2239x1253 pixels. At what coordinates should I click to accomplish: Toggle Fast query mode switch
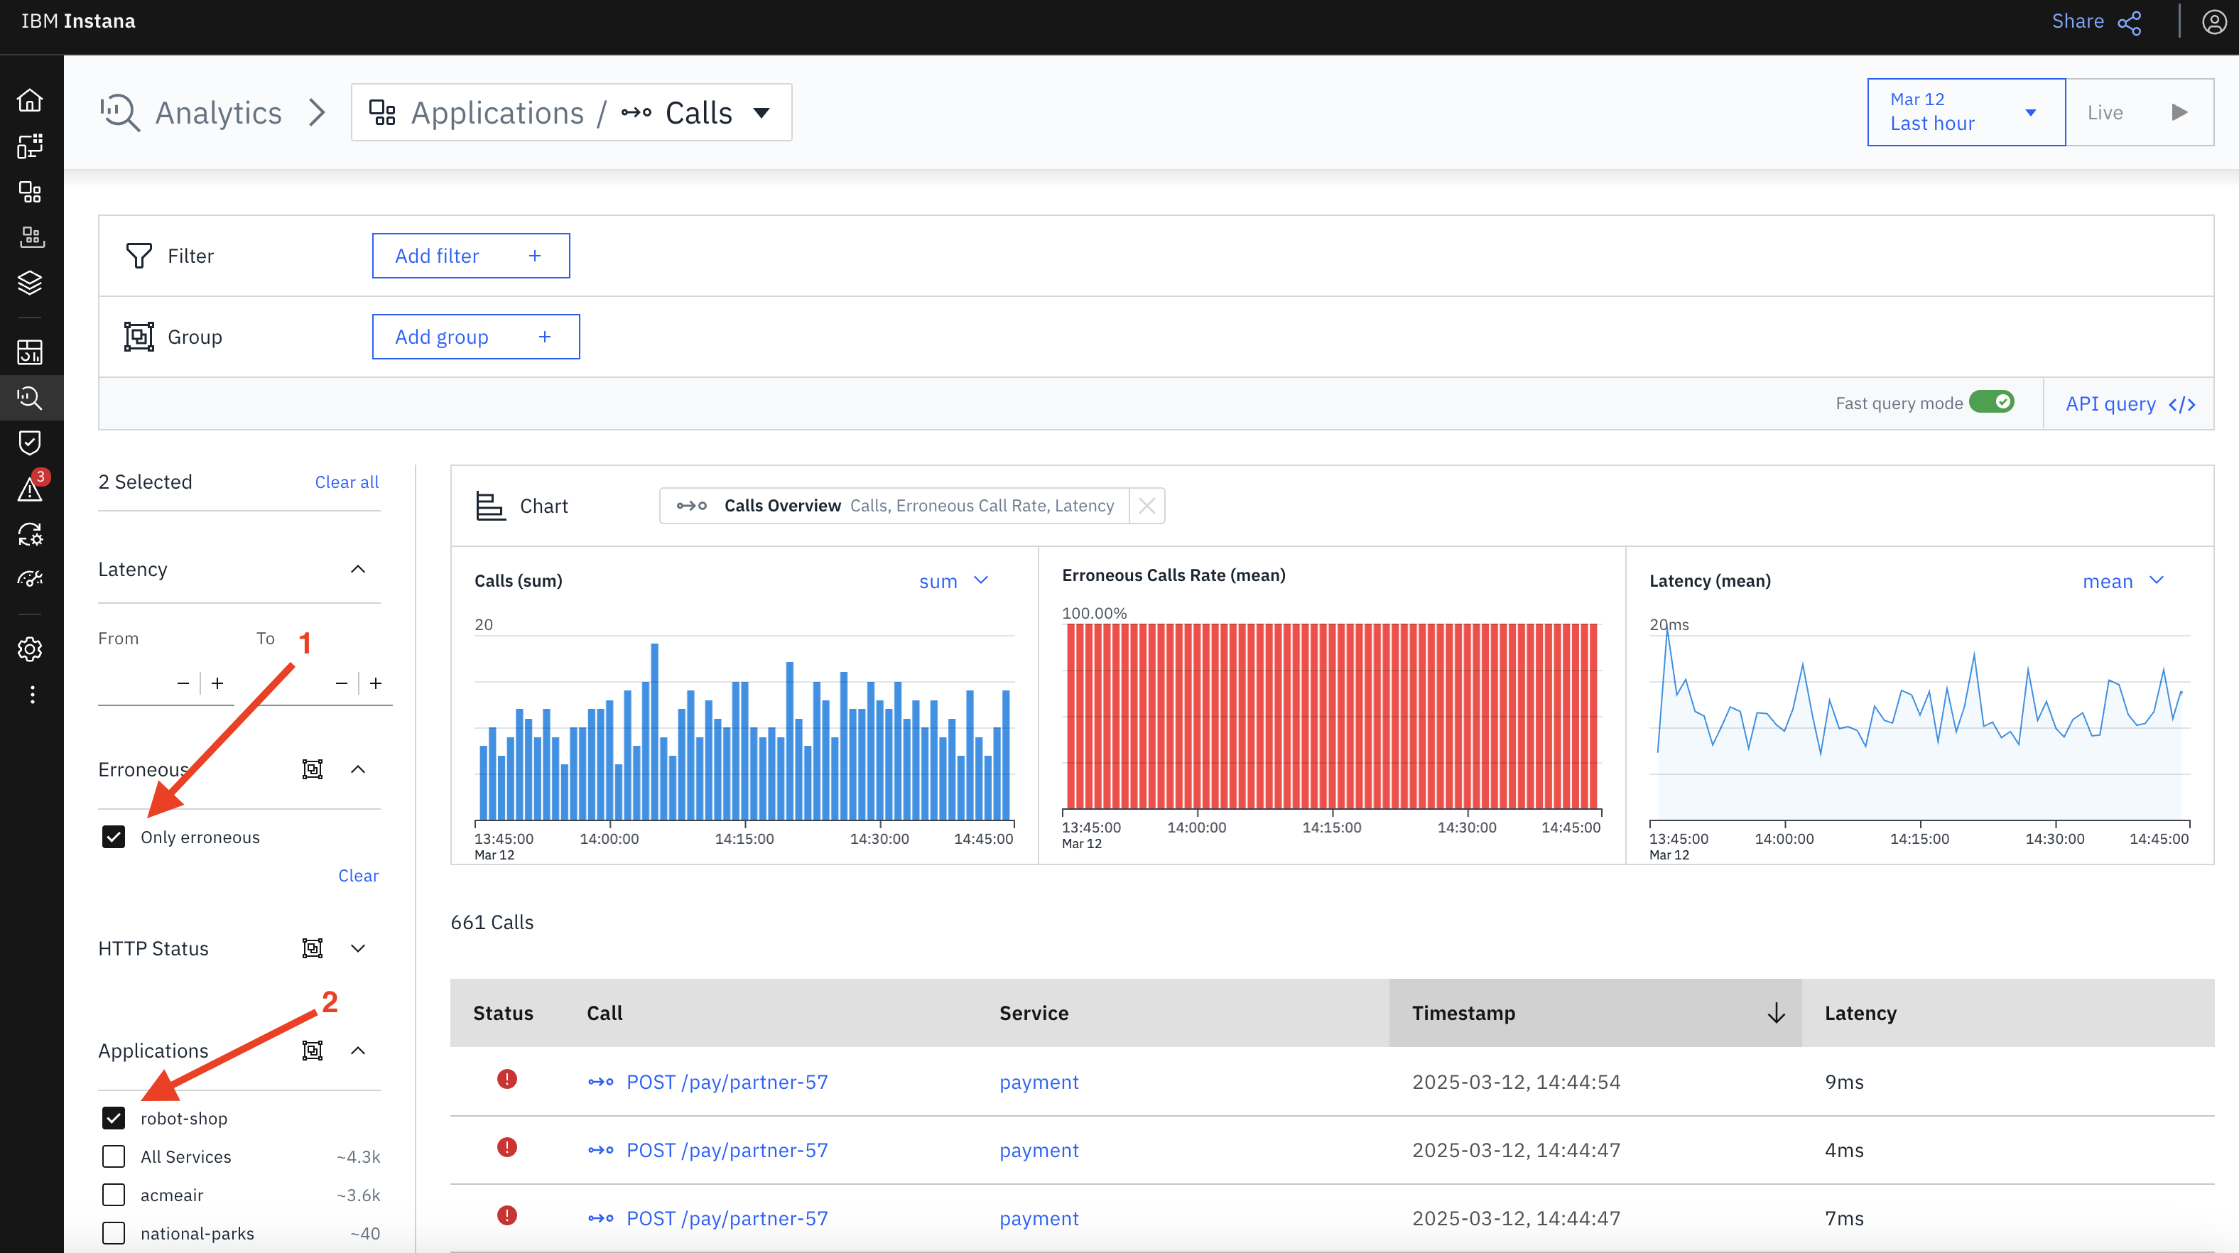pos(1991,402)
